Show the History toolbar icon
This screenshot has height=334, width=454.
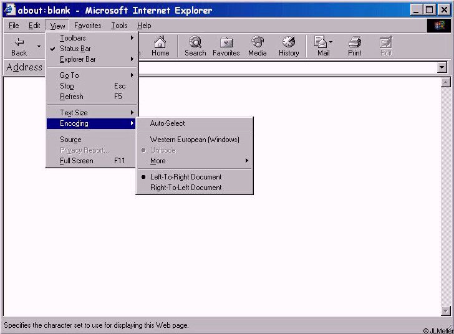coord(289,42)
